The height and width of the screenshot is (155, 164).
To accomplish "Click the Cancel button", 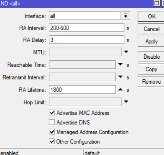I will point(151,29).
